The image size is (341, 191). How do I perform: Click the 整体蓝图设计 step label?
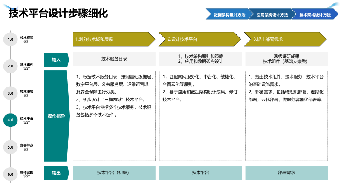pos(27,174)
